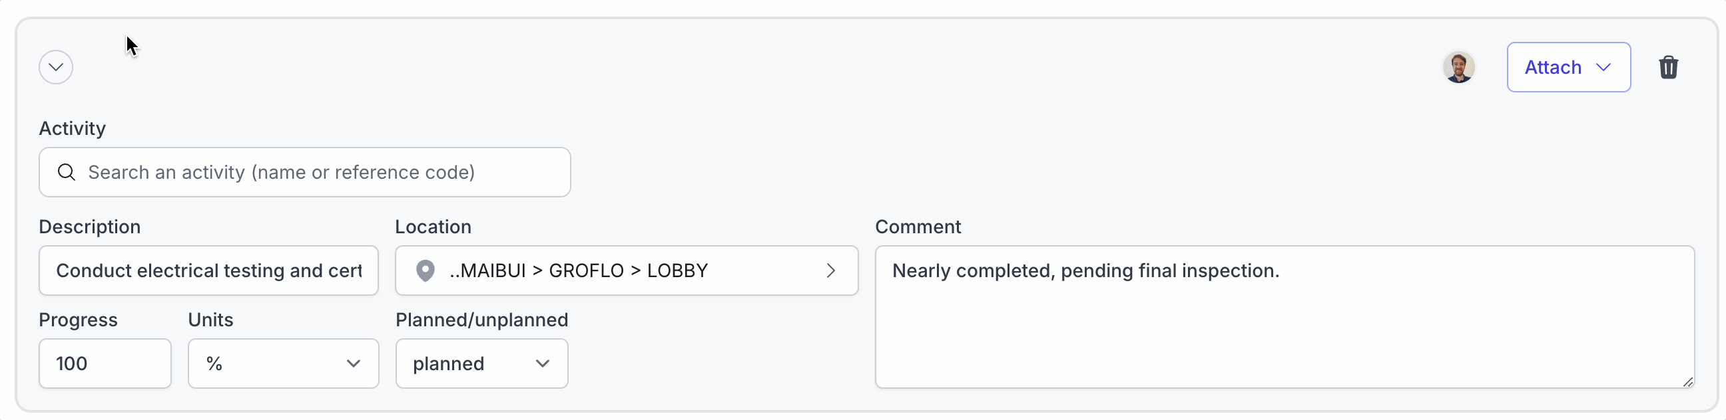Click the Progress field showing 100
The width and height of the screenshot is (1726, 420).
105,364
